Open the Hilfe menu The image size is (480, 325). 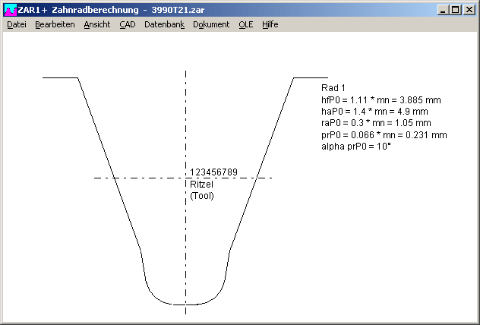(x=270, y=24)
